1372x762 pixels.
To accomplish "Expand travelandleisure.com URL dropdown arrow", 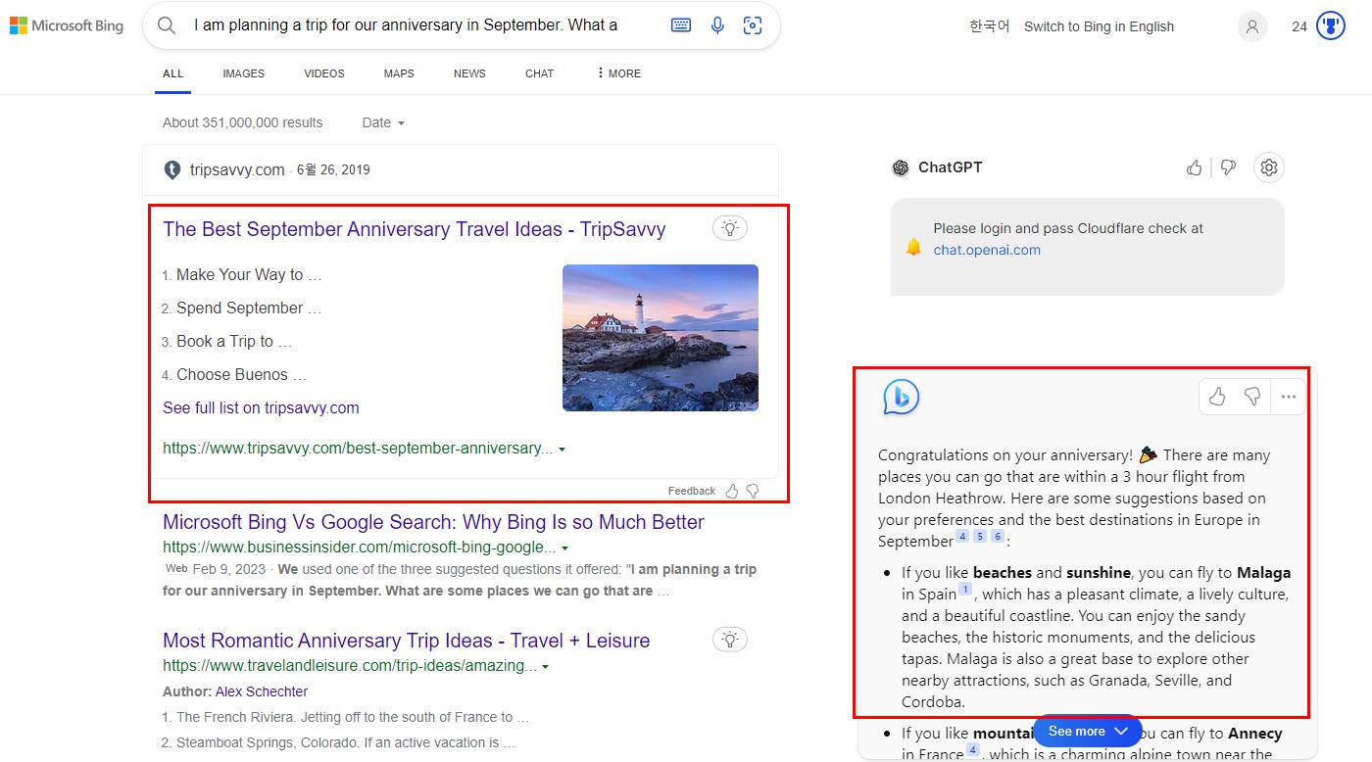I will click(x=546, y=667).
